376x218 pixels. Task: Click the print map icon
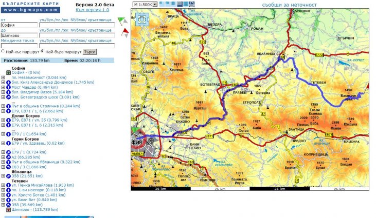(x=192, y=4)
